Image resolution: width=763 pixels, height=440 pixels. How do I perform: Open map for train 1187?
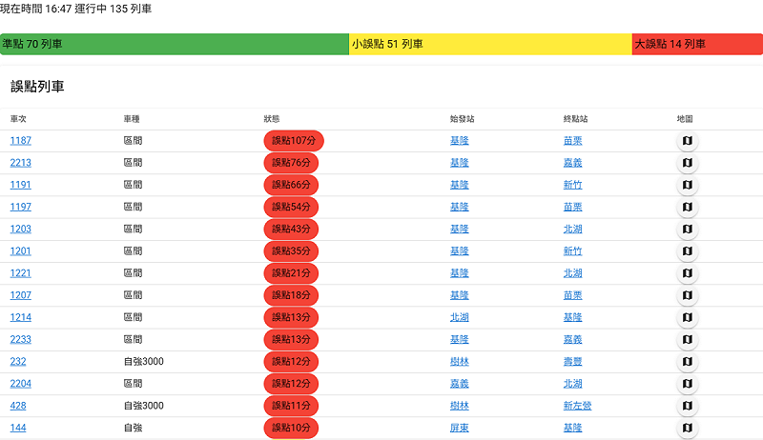pos(687,141)
